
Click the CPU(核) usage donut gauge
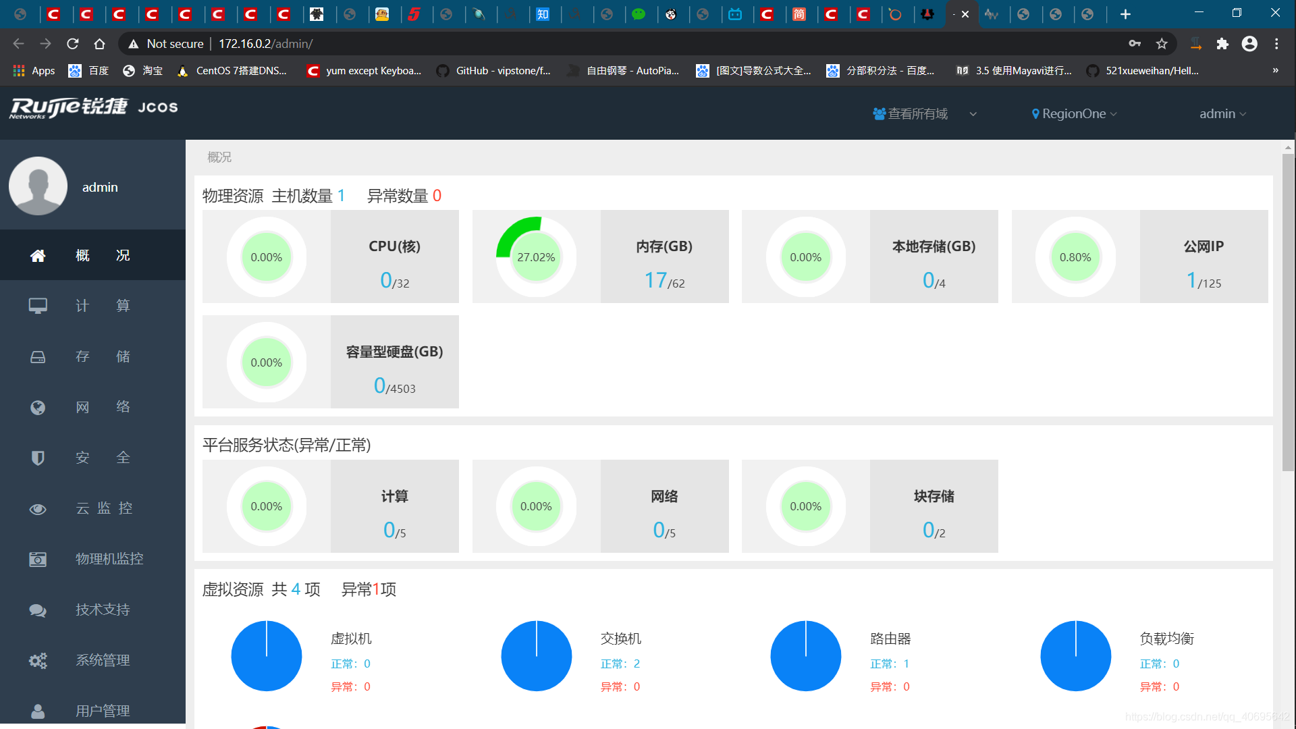(x=267, y=257)
